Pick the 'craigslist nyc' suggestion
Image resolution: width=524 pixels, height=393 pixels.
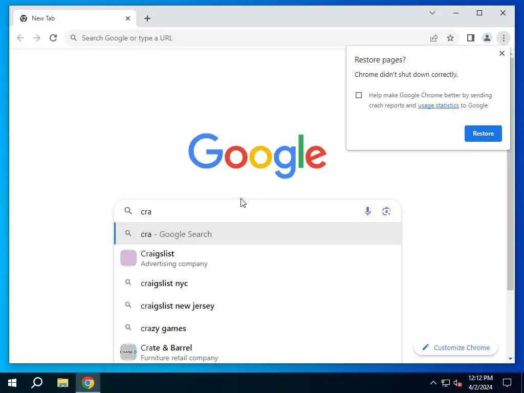pyautogui.click(x=258, y=283)
